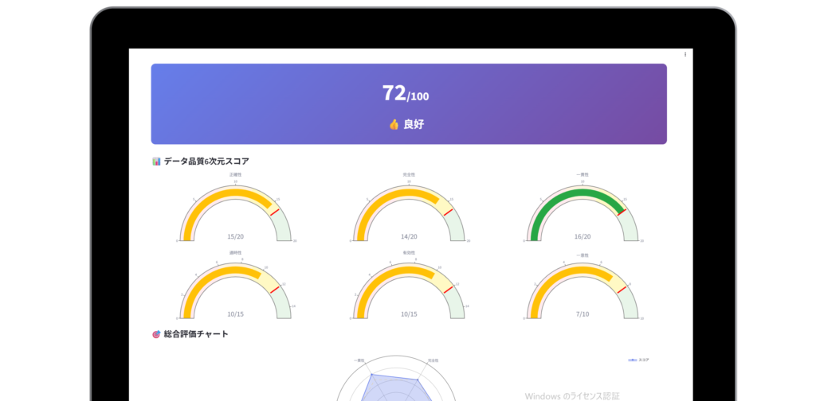Click the thumbs-up icon beside 良好
This screenshot has height=401, width=816.
click(394, 124)
